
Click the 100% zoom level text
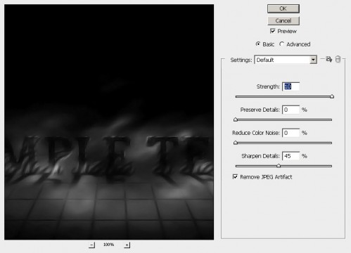point(108,245)
